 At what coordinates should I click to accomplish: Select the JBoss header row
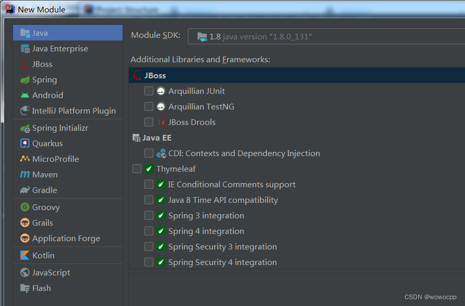[297, 75]
